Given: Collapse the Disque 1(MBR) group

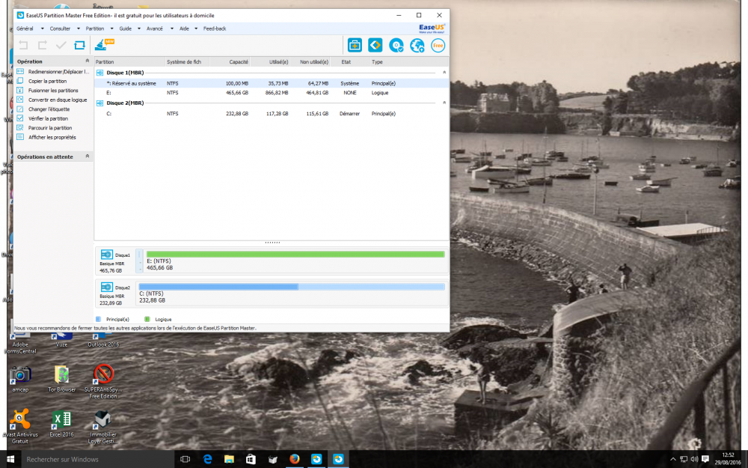Looking at the screenshot, I should (444, 73).
